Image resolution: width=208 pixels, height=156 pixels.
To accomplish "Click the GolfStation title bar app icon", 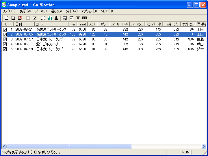I will coord(4,5).
